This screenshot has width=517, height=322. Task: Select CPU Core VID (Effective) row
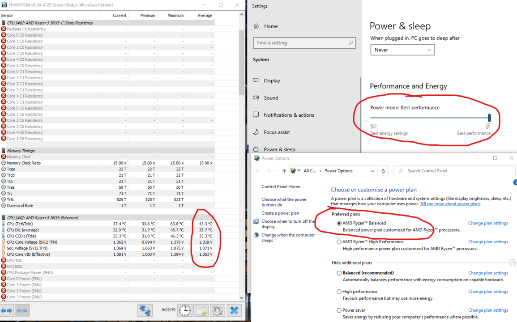pos(107,254)
